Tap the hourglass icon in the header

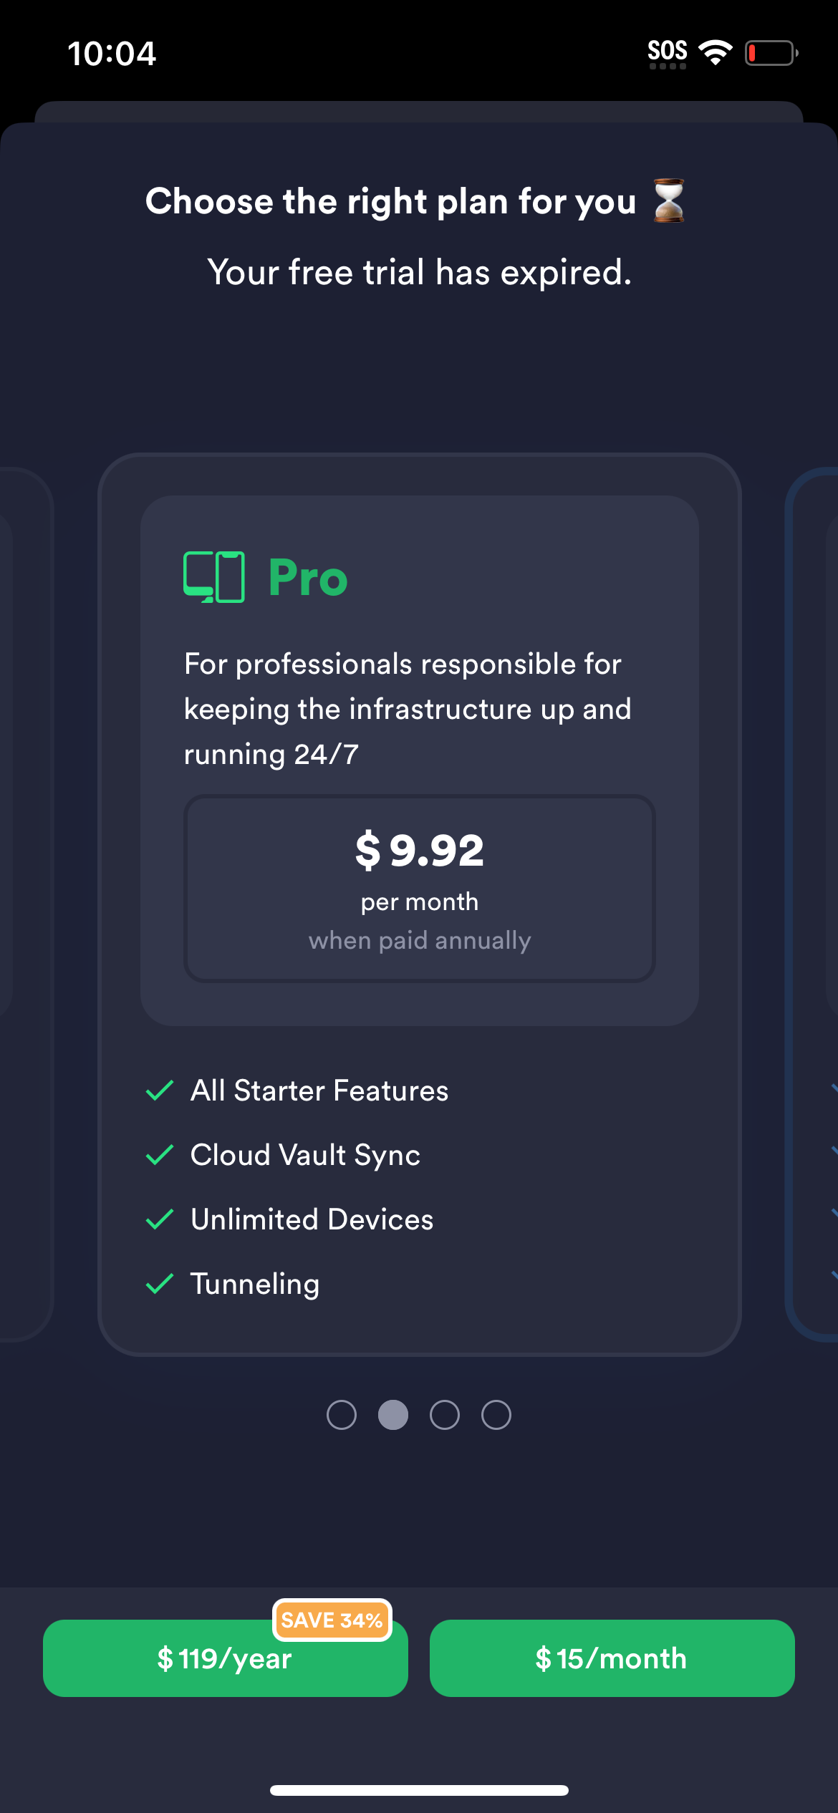(x=669, y=201)
